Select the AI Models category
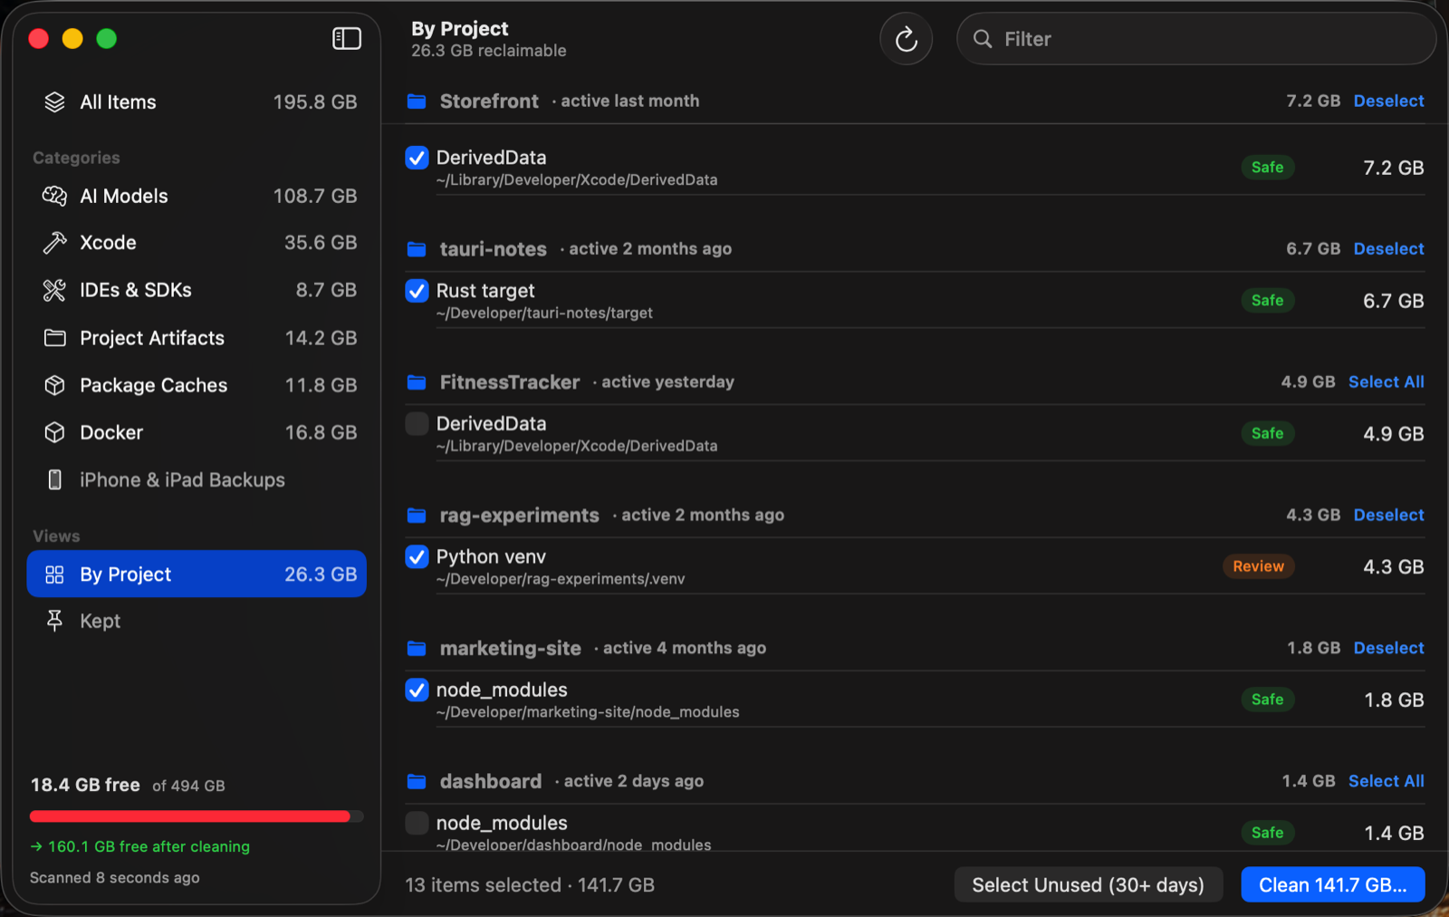Viewport: 1449px width, 917px height. click(x=197, y=196)
